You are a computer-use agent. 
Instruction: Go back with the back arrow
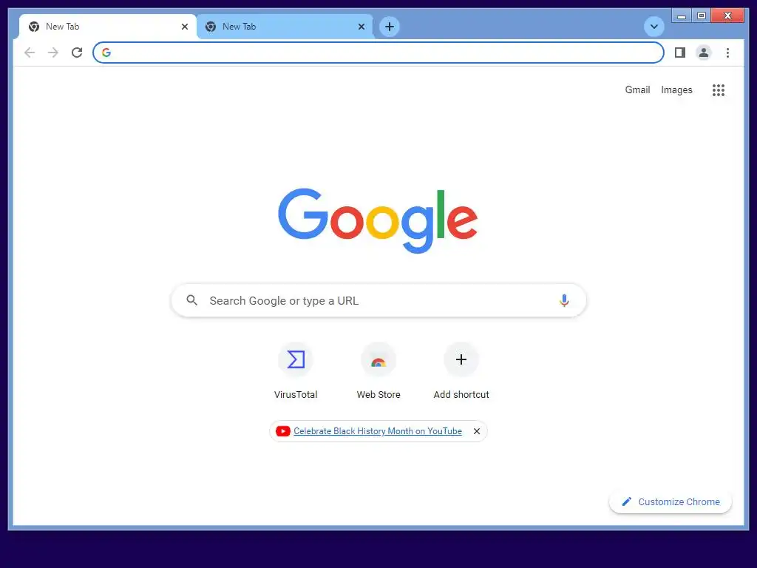click(x=30, y=53)
